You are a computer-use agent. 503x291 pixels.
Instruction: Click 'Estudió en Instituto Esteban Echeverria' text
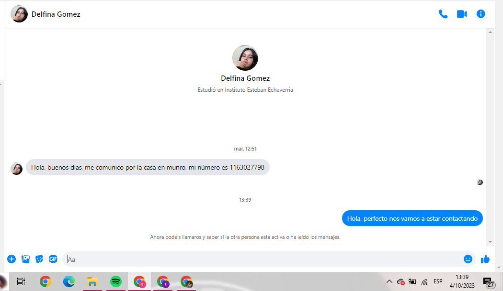tap(245, 90)
